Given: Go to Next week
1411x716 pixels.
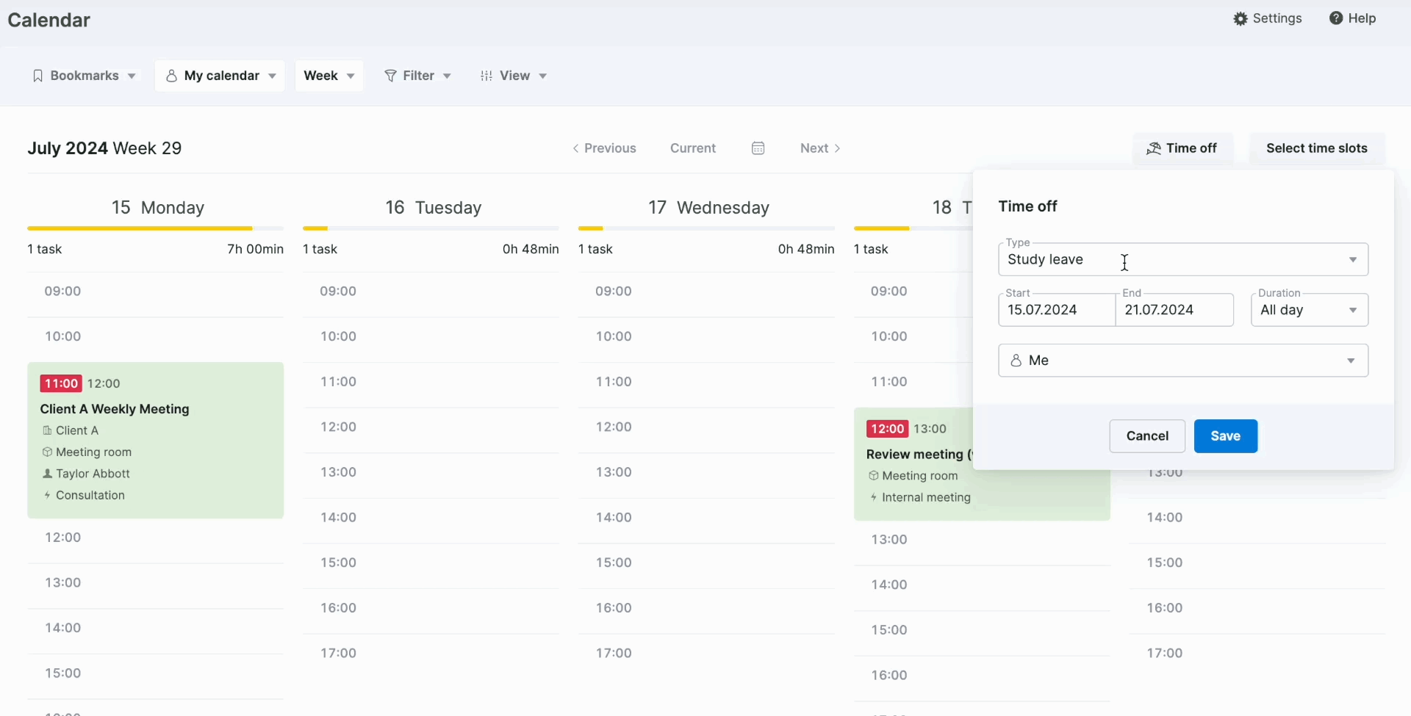Looking at the screenshot, I should coord(820,148).
